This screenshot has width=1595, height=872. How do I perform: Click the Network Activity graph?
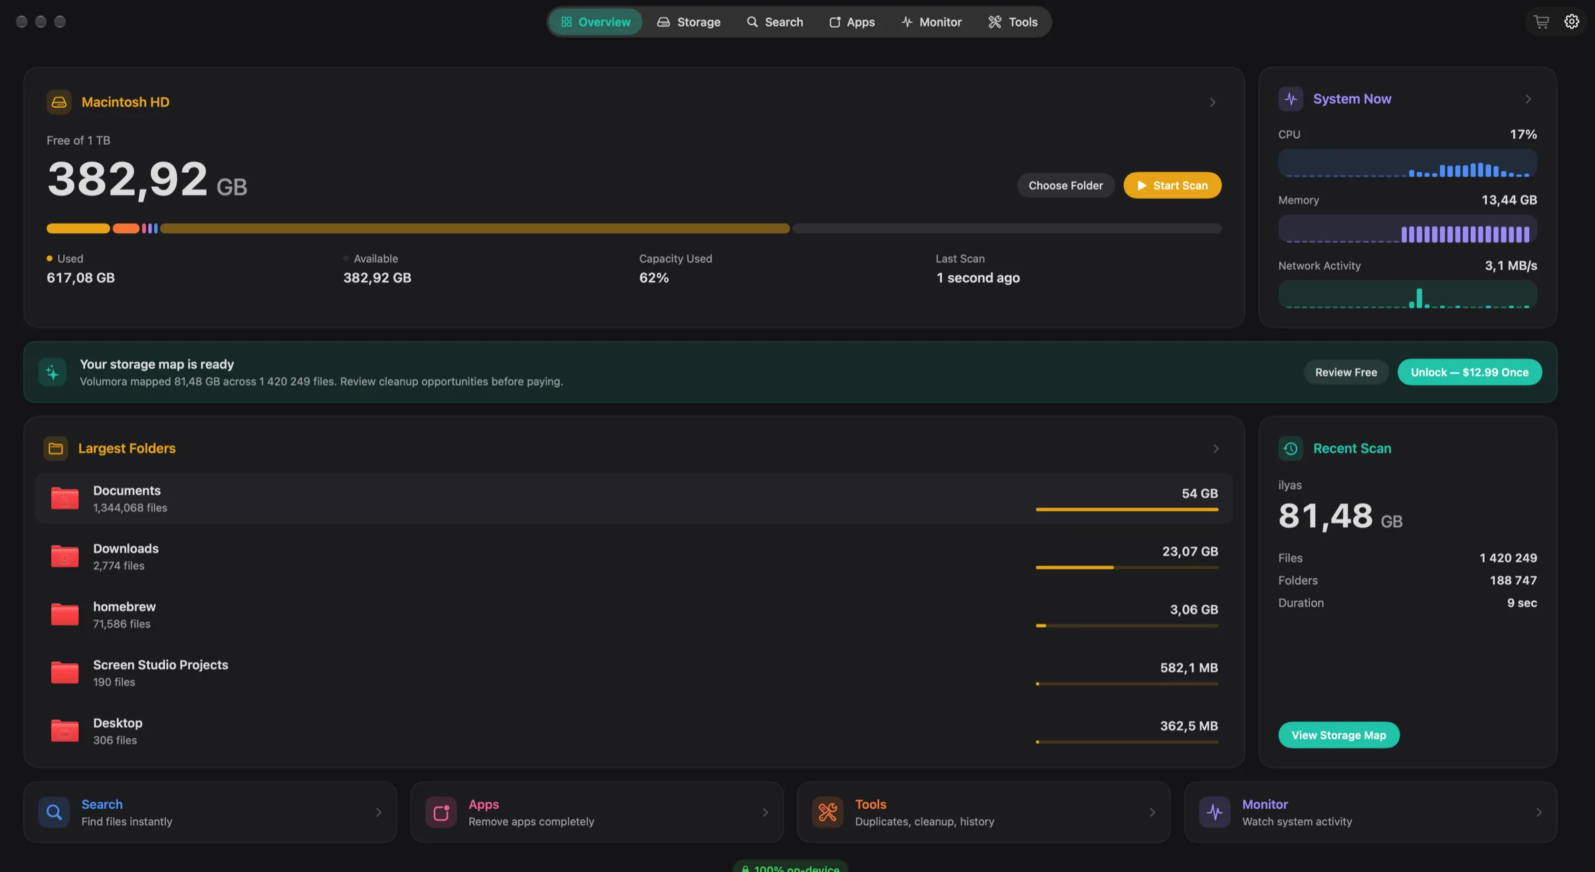coord(1408,295)
